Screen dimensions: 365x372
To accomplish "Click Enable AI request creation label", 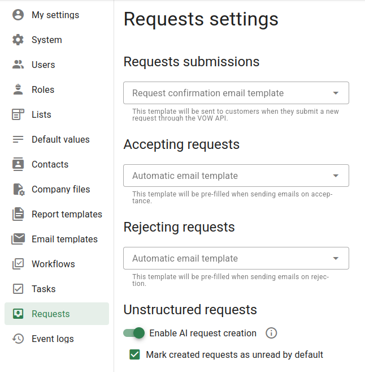I will [203, 333].
